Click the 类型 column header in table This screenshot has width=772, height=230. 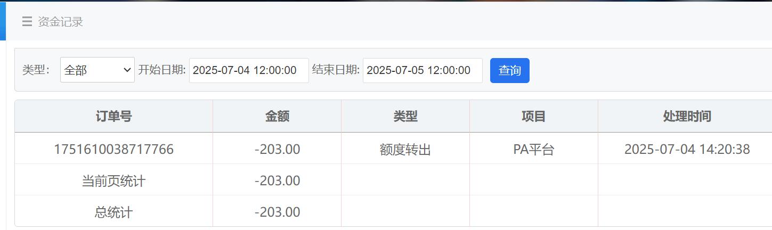click(405, 117)
